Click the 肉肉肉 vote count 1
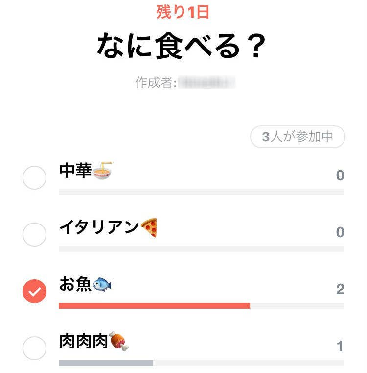 point(340,347)
